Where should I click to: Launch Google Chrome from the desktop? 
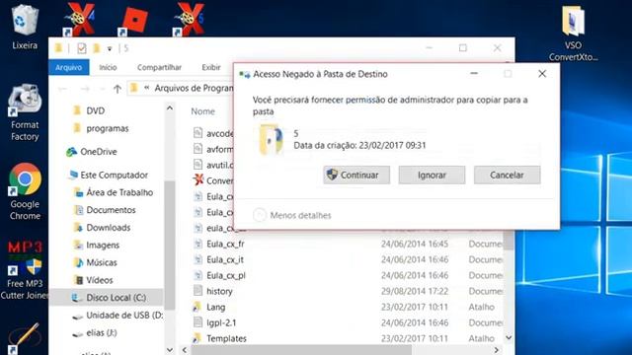tap(25, 191)
